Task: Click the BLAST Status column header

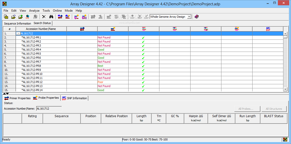Action: [x=274, y=118]
